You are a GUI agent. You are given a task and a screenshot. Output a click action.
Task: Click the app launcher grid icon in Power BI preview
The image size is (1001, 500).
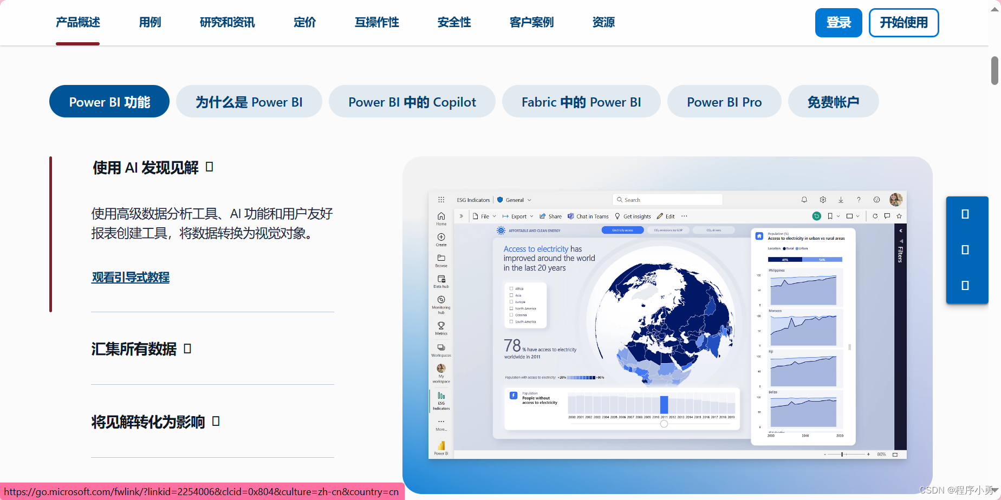coord(441,200)
